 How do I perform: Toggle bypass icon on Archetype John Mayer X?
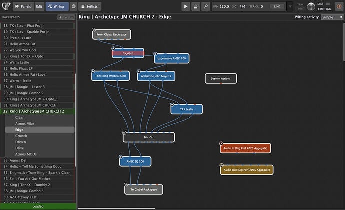point(139,71)
